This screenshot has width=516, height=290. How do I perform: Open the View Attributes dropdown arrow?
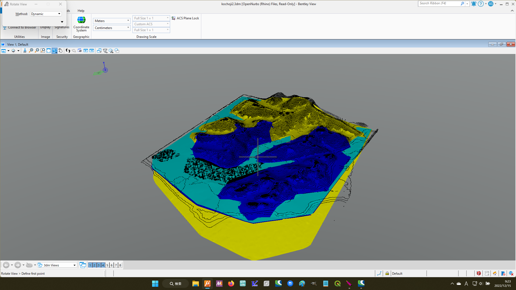coord(8,51)
